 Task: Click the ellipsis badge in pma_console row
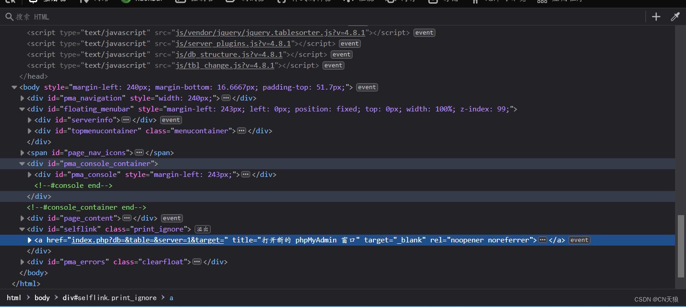point(246,175)
